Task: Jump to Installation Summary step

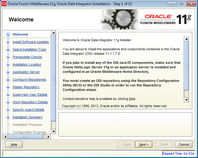Action: 28,117
